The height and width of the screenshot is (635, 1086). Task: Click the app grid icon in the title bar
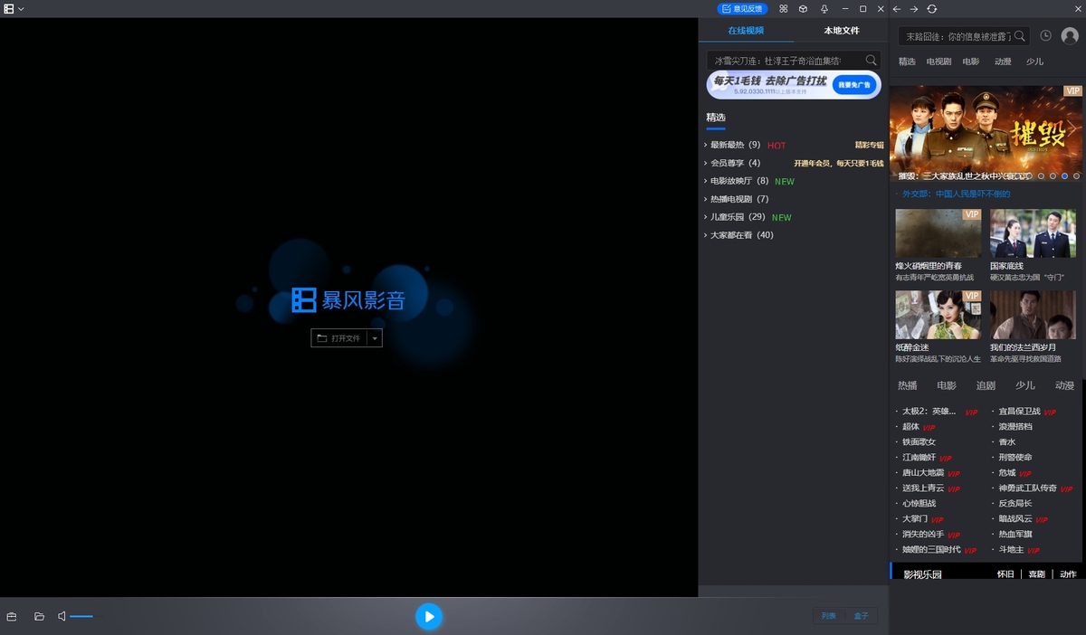784,9
